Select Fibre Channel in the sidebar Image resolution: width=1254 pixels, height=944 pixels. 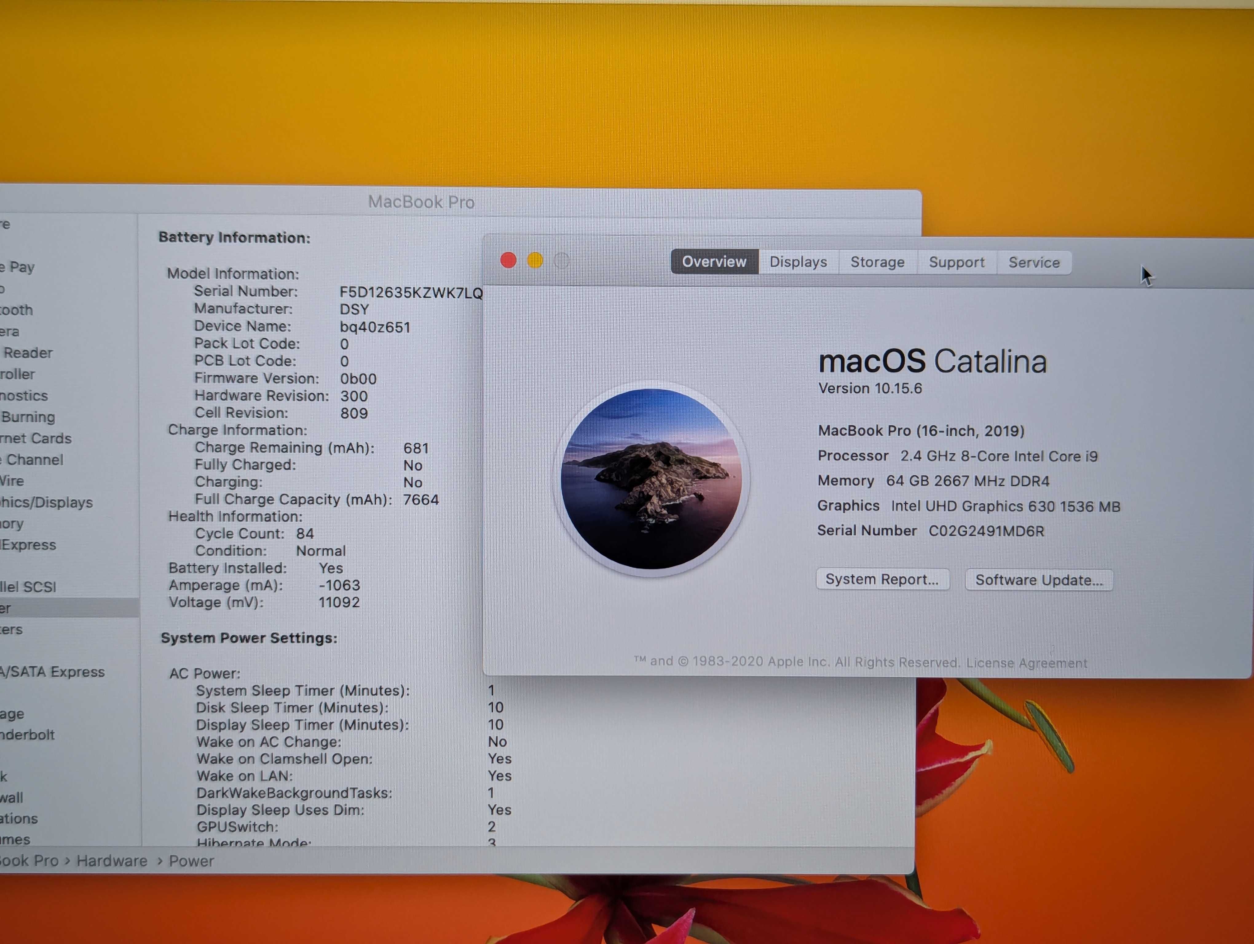(x=32, y=459)
